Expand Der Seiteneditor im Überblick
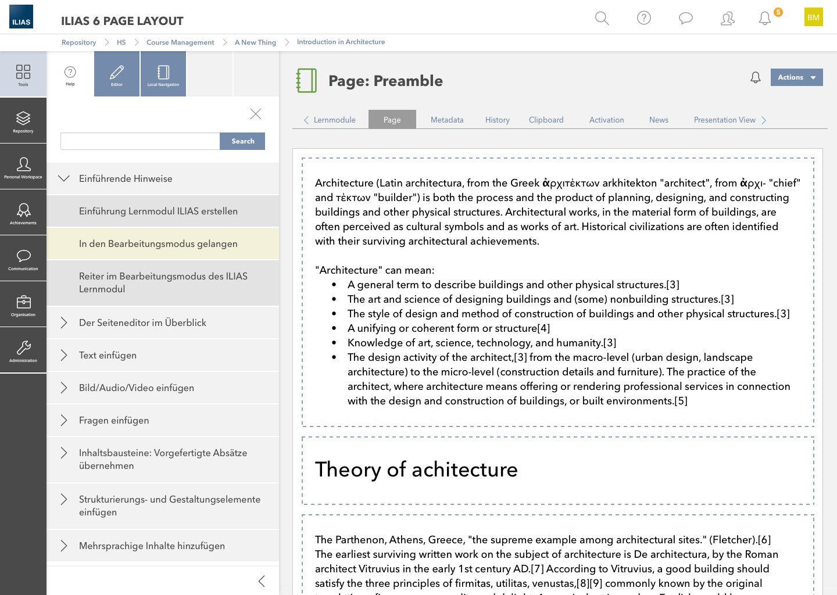 point(64,322)
